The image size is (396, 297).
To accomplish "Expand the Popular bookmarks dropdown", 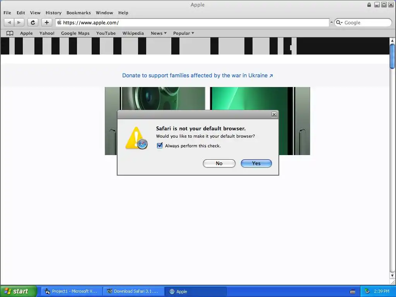I will click(183, 33).
